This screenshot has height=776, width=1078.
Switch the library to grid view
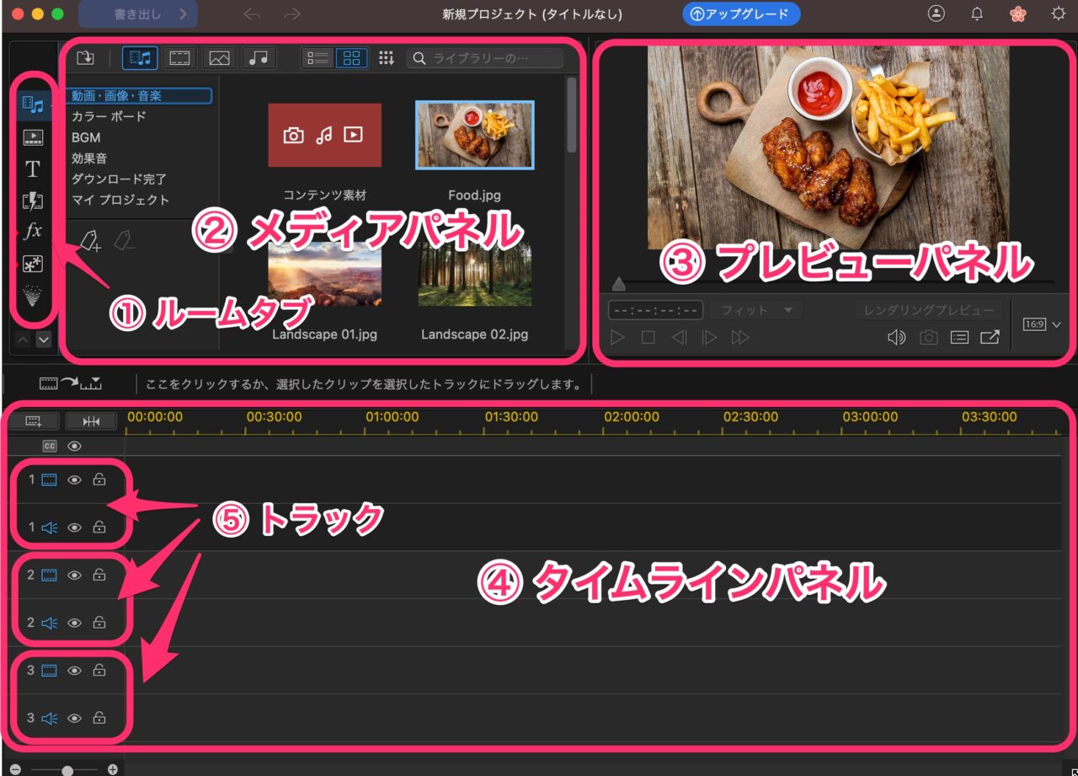point(352,57)
